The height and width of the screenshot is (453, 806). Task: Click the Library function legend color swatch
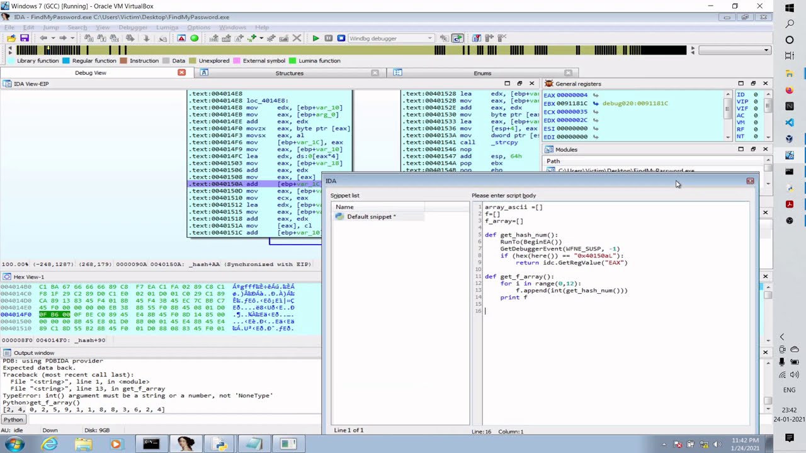11,61
